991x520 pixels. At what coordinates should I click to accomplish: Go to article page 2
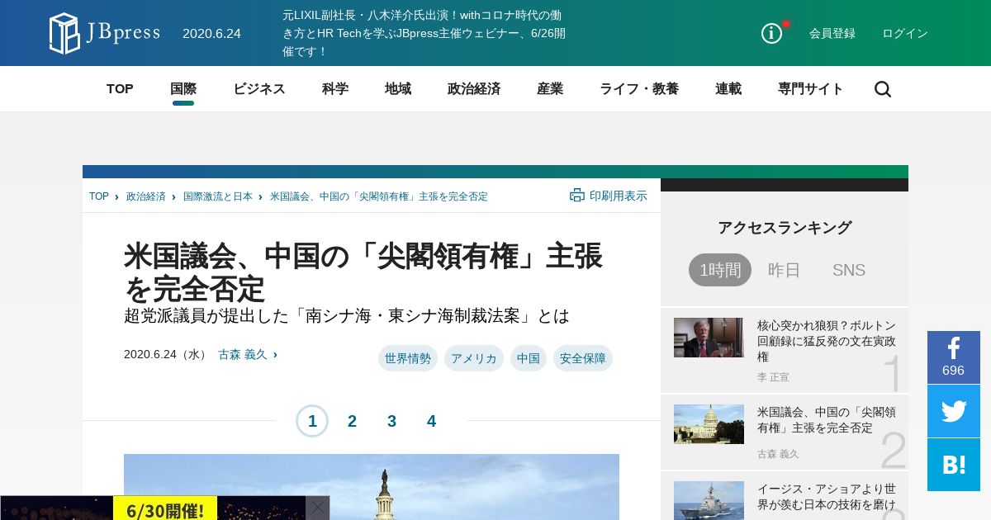(352, 421)
